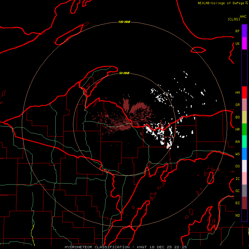Select the yellow BD legend swatch

click(x=244, y=117)
